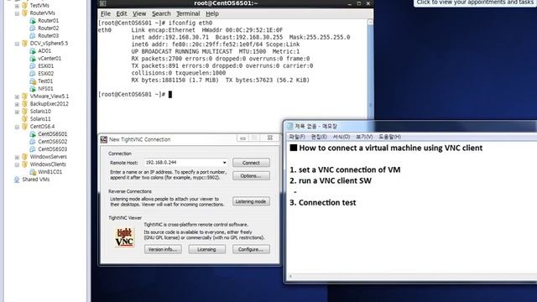Expand the BackupExec2012 folder

[x=17, y=104]
